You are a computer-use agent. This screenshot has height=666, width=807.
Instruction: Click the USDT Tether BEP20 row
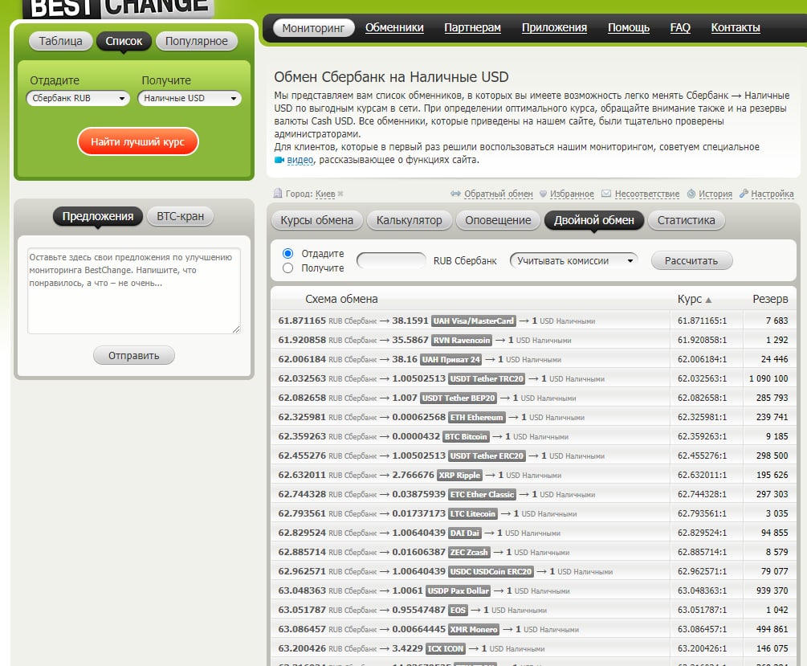tap(533, 398)
